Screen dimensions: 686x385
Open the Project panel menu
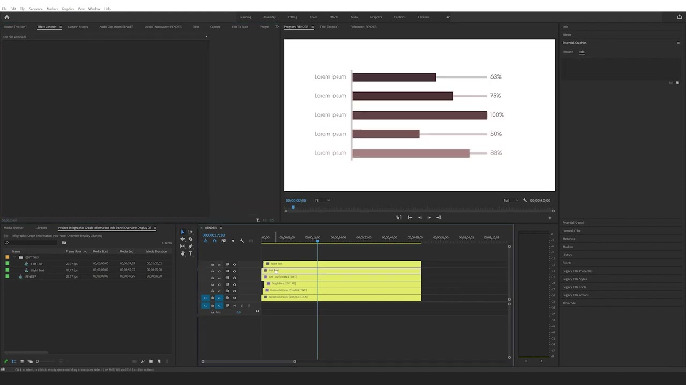click(155, 228)
